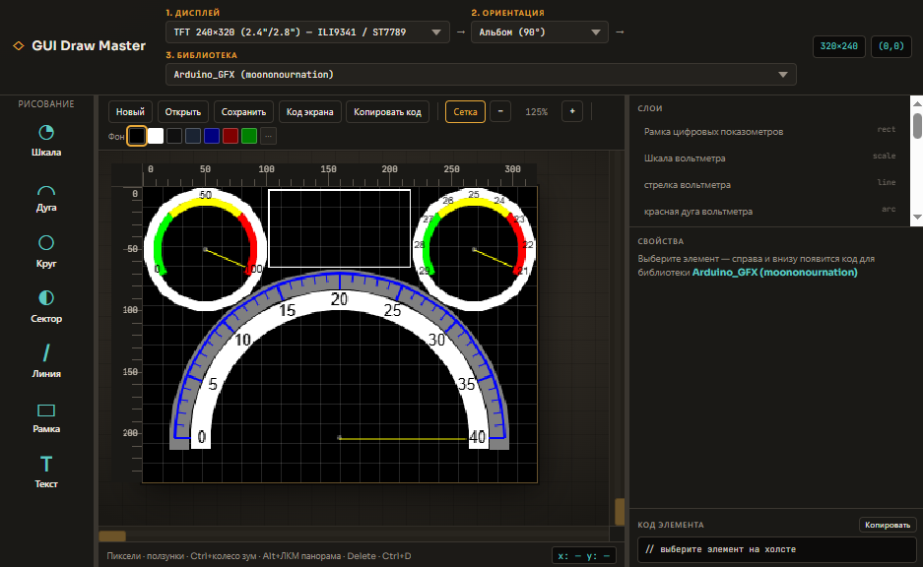Click the GUI Draw Master logo icon
This screenshot has height=567, width=923.
19,46
